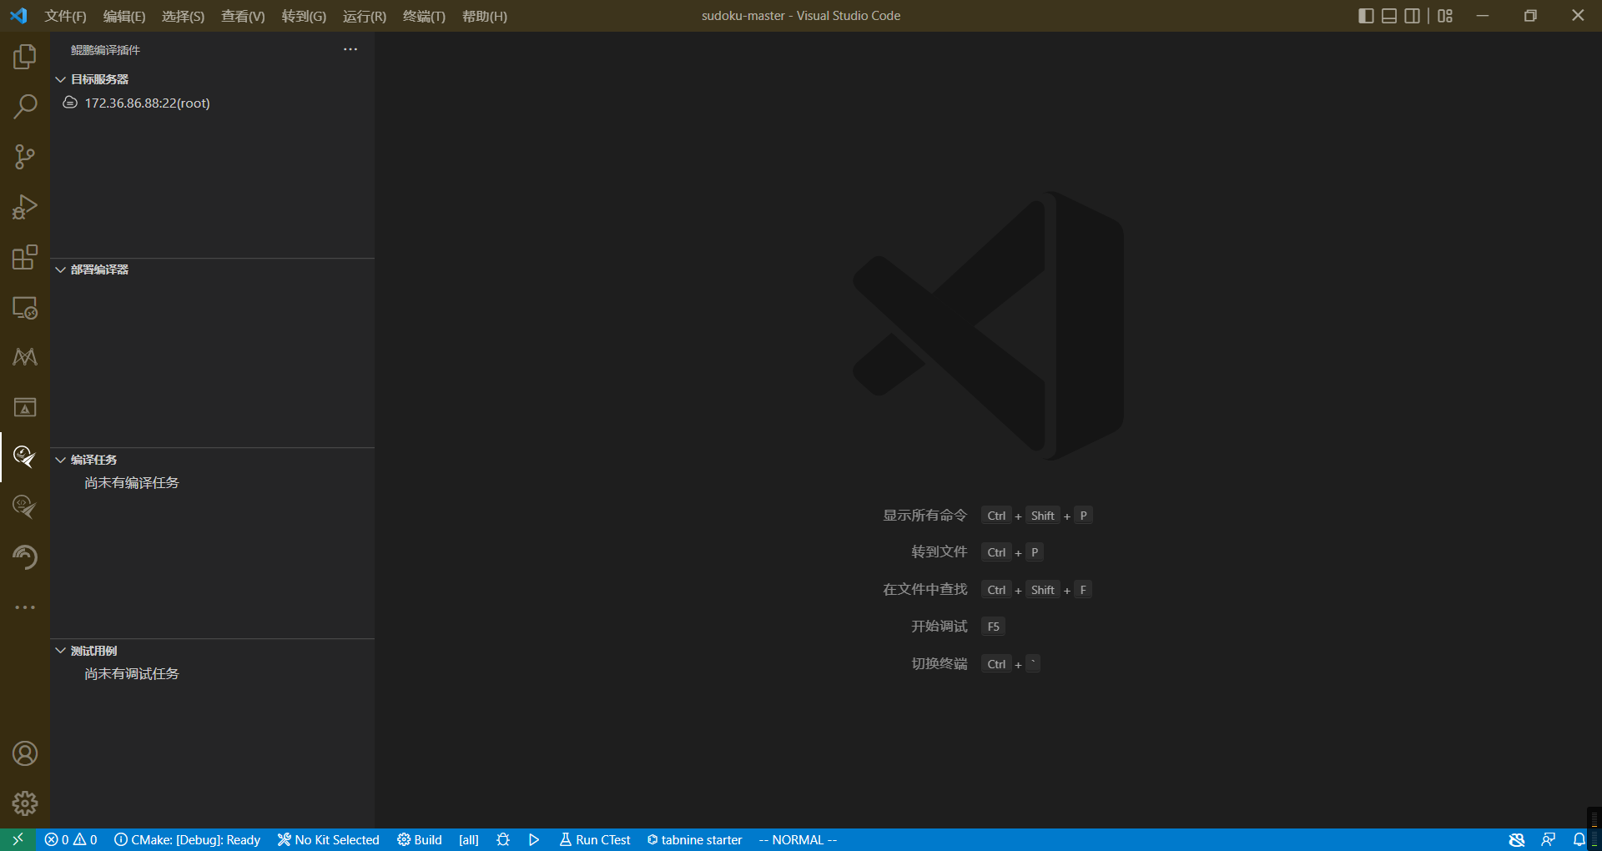This screenshot has height=851, width=1602.
Task: Click the -- NORMAL -- vim mode indicator
Action: click(x=798, y=839)
